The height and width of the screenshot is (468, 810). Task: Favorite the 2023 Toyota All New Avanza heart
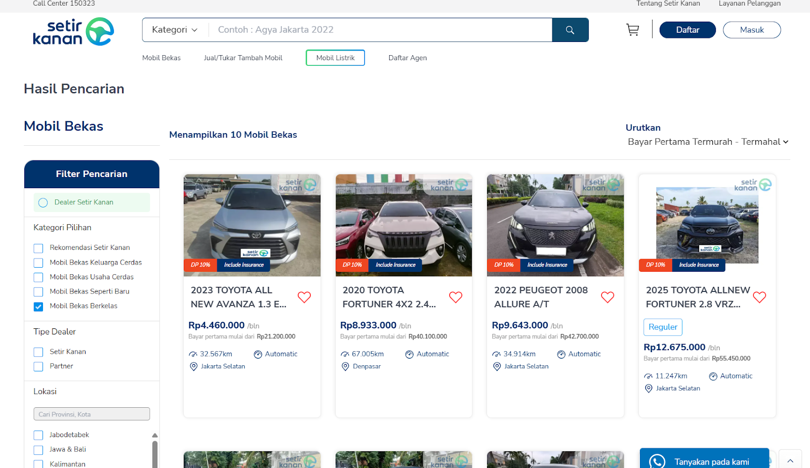(304, 297)
